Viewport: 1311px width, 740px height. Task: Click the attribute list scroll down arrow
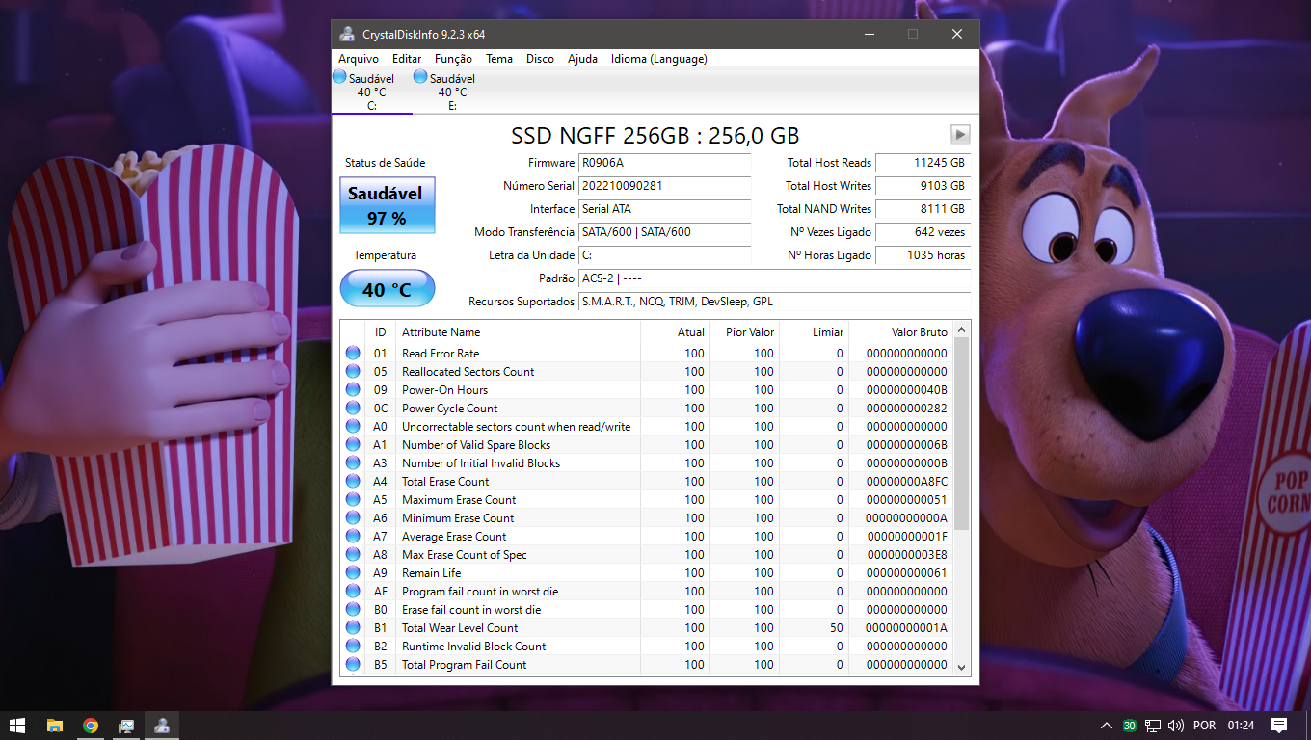pos(961,666)
